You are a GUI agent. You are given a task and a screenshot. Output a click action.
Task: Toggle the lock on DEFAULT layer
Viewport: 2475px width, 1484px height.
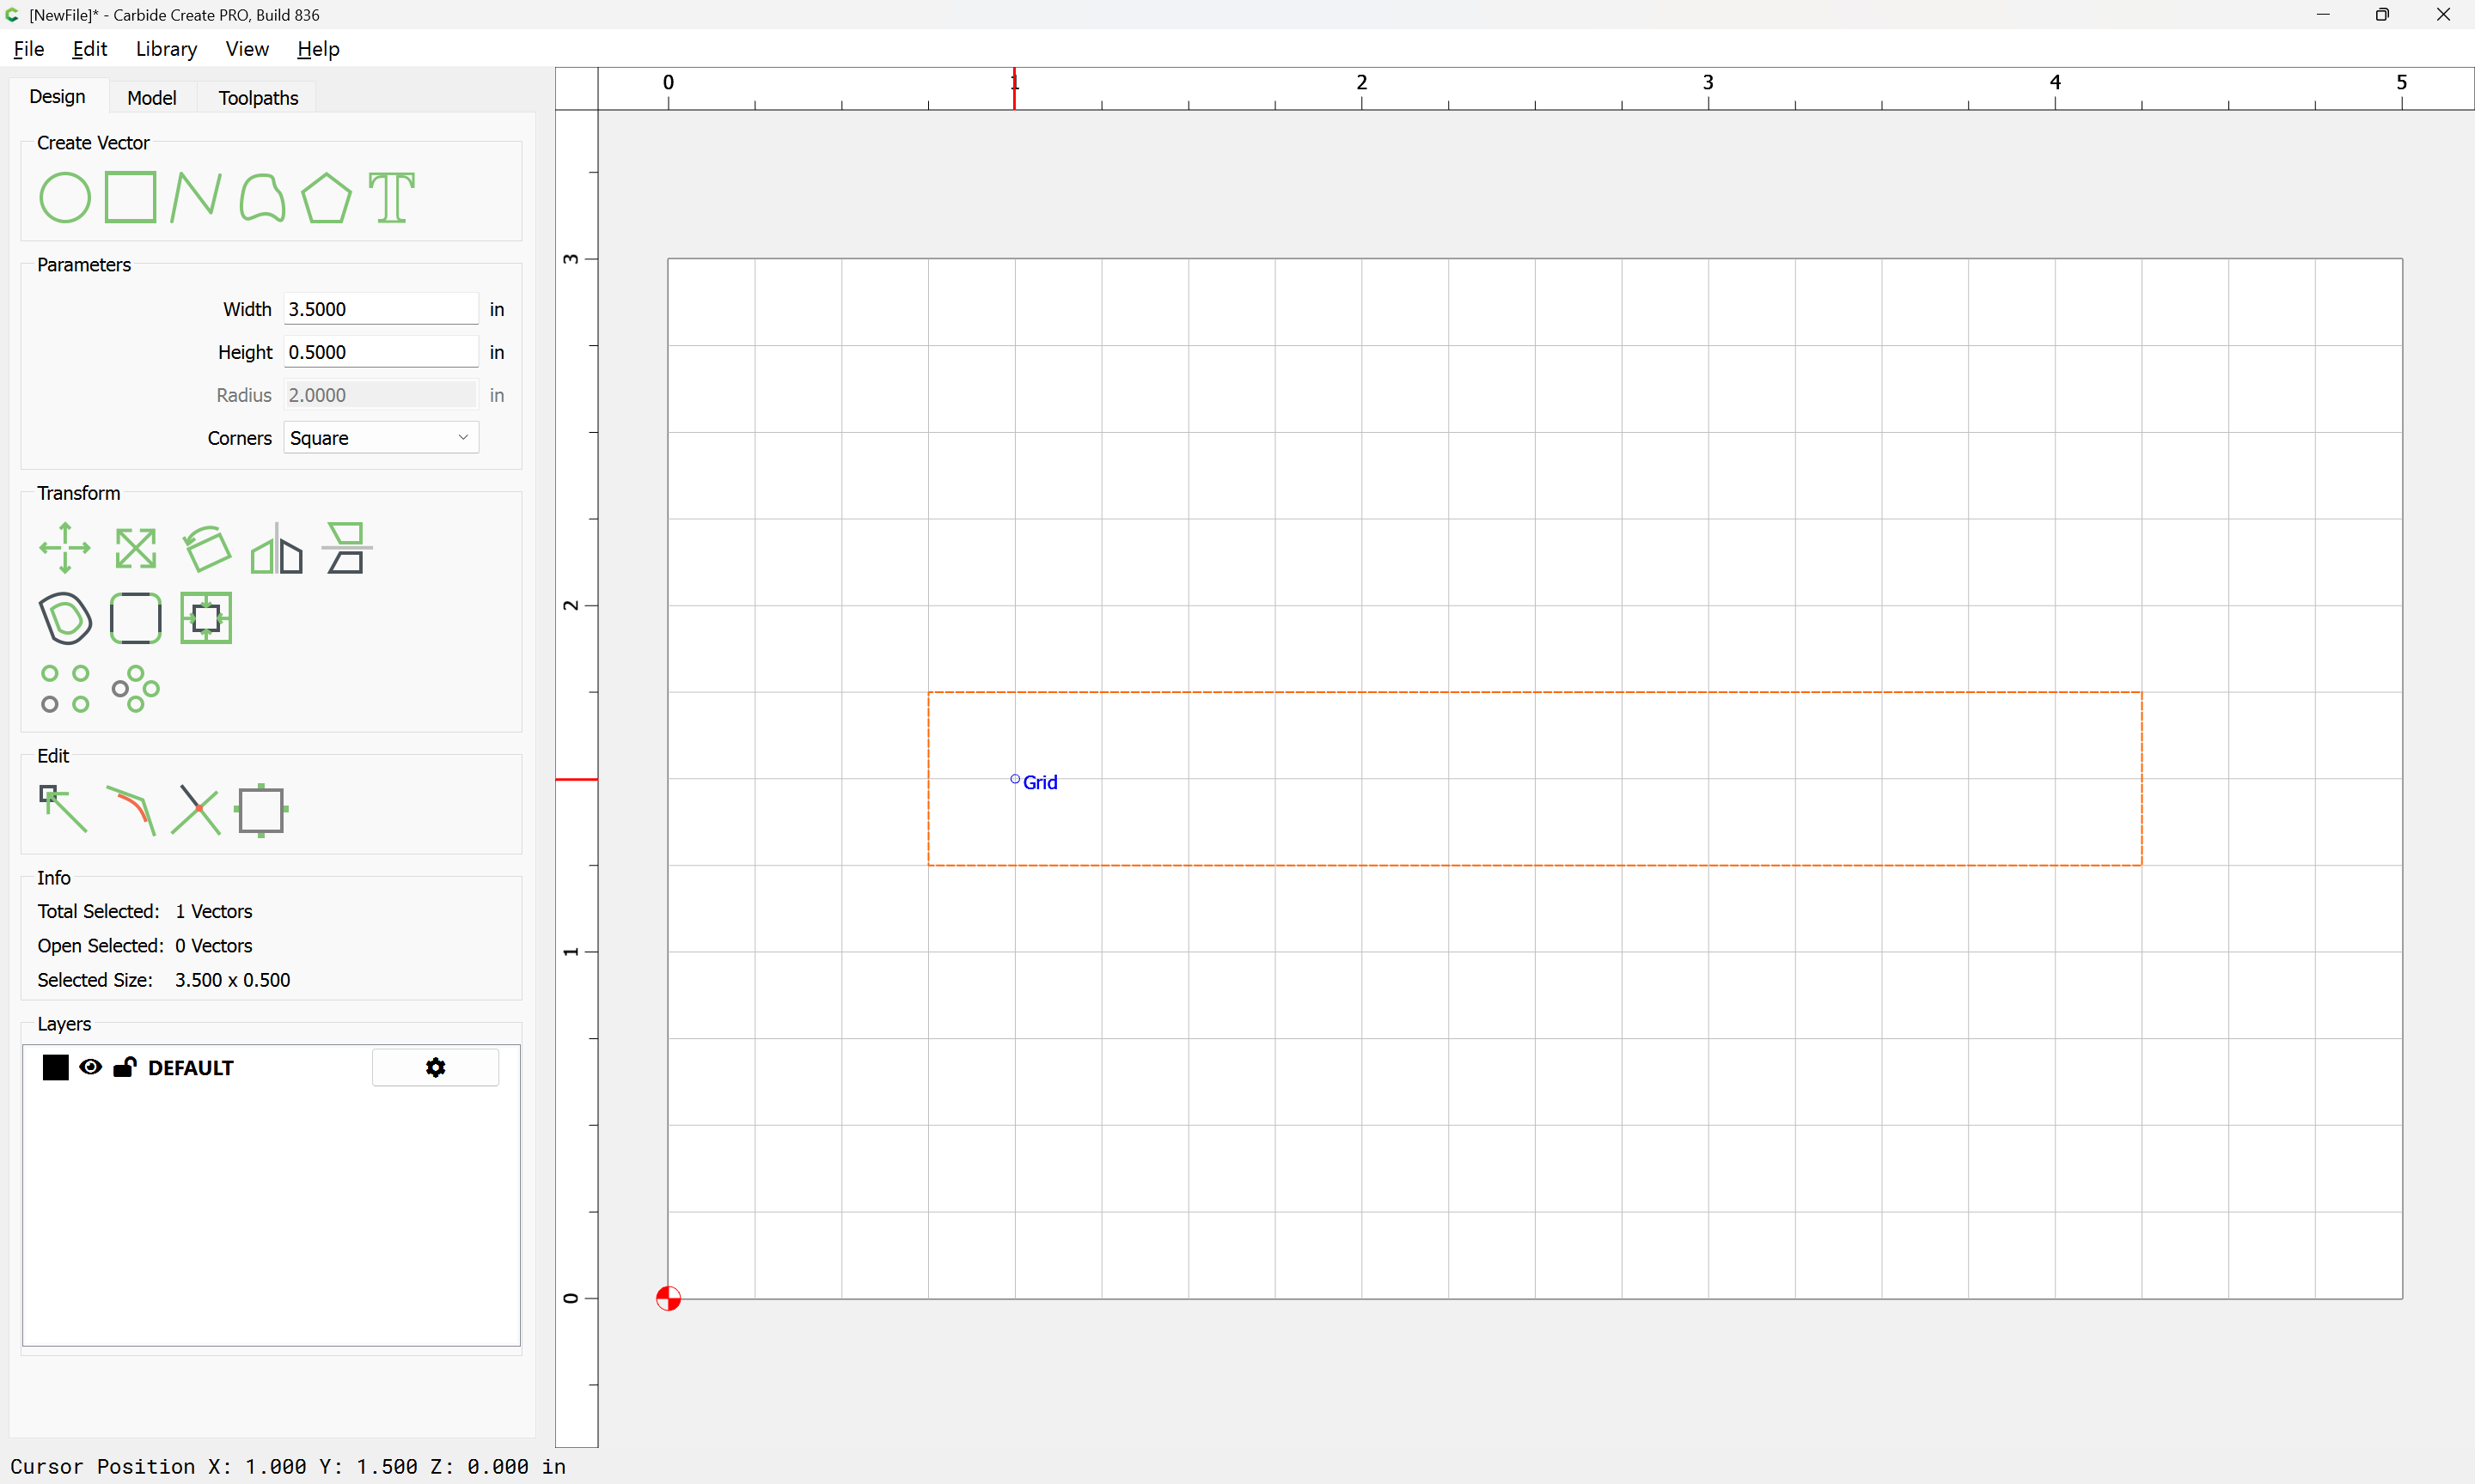(x=125, y=1067)
